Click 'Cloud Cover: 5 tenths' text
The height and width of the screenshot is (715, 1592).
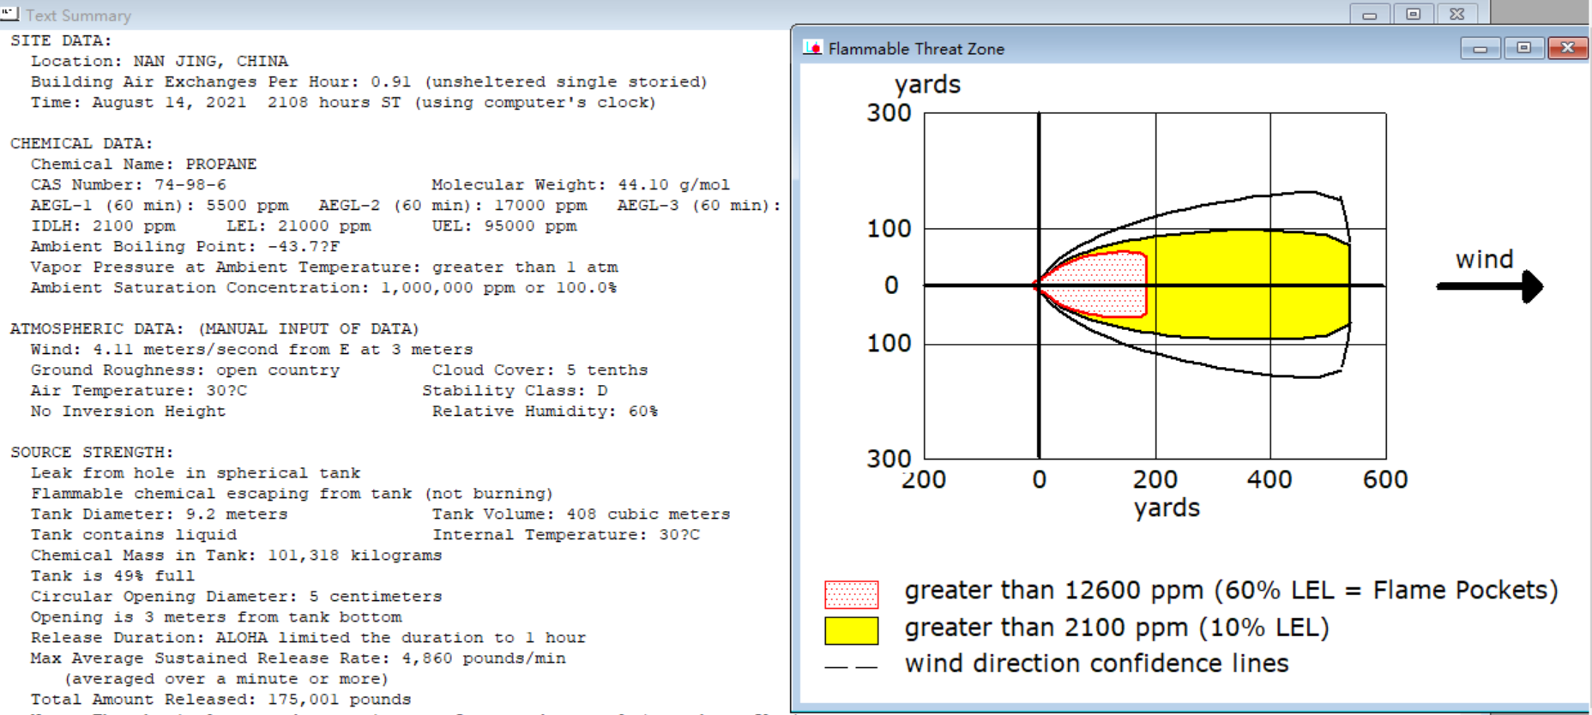tap(540, 370)
